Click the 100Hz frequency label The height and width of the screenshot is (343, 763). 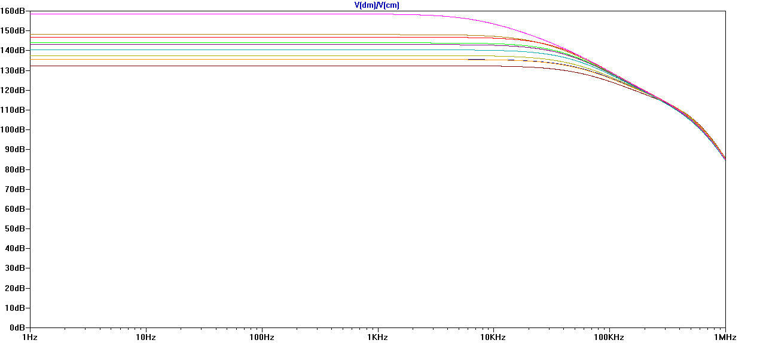click(x=262, y=338)
